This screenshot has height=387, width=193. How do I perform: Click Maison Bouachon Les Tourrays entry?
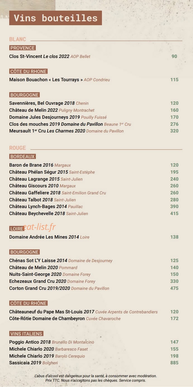coord(59,80)
